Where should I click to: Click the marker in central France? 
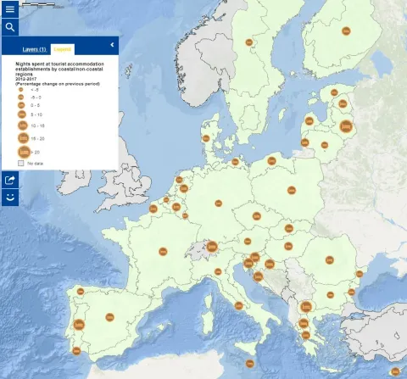pyautogui.click(x=163, y=251)
